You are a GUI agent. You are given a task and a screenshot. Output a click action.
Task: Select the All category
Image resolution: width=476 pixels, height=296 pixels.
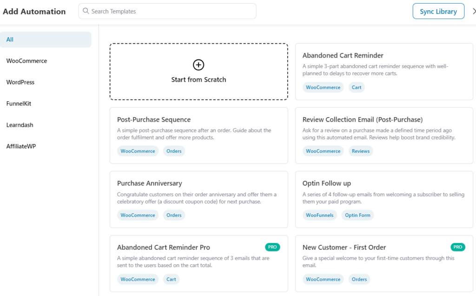pos(46,39)
